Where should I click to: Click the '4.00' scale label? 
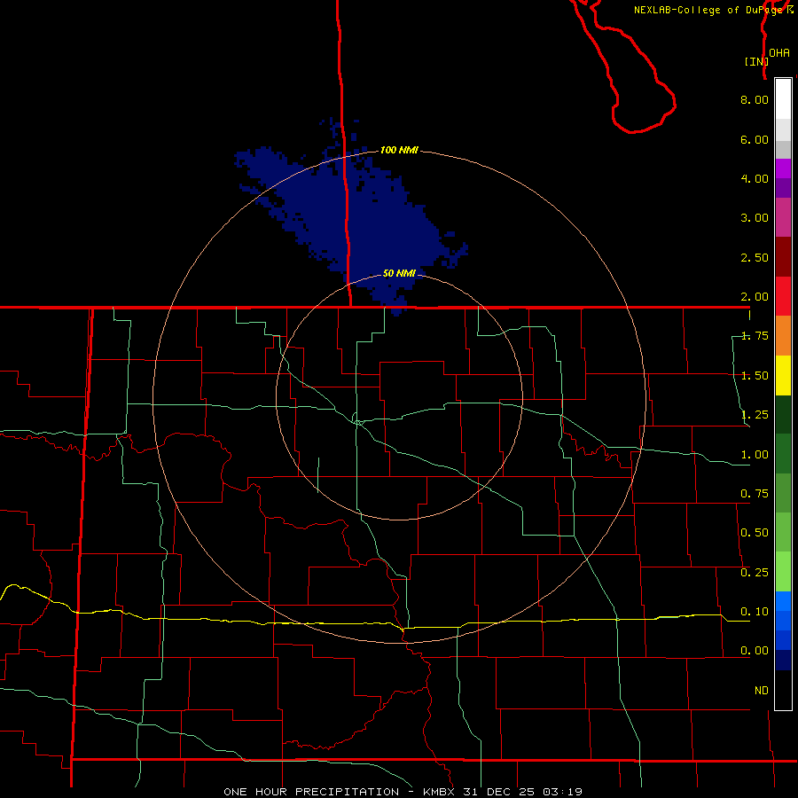tap(755, 178)
